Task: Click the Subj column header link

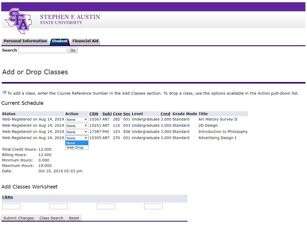Action: 107,114
